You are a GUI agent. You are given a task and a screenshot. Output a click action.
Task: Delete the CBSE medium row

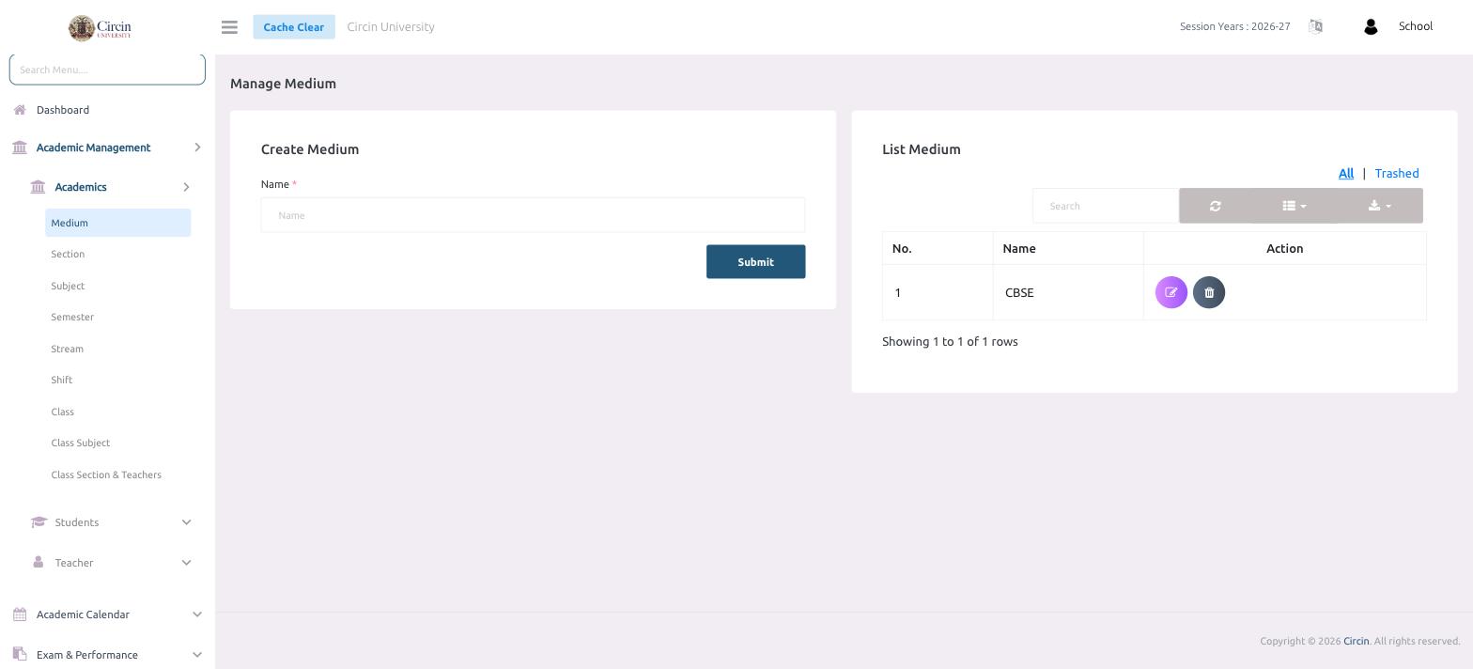click(x=1209, y=292)
